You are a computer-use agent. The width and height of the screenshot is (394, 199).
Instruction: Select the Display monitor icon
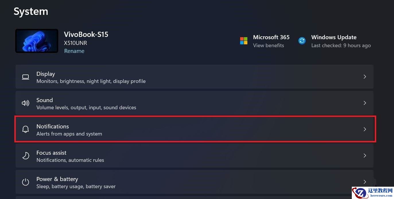coord(25,77)
